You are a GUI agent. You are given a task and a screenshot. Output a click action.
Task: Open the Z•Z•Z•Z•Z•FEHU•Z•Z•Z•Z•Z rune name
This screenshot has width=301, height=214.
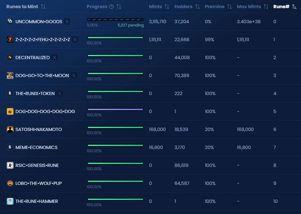point(43,40)
